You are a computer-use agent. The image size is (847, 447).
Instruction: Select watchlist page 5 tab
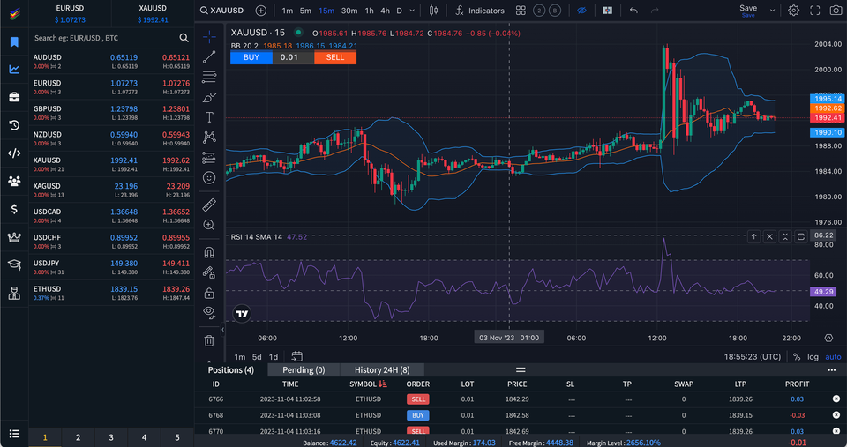click(x=177, y=437)
